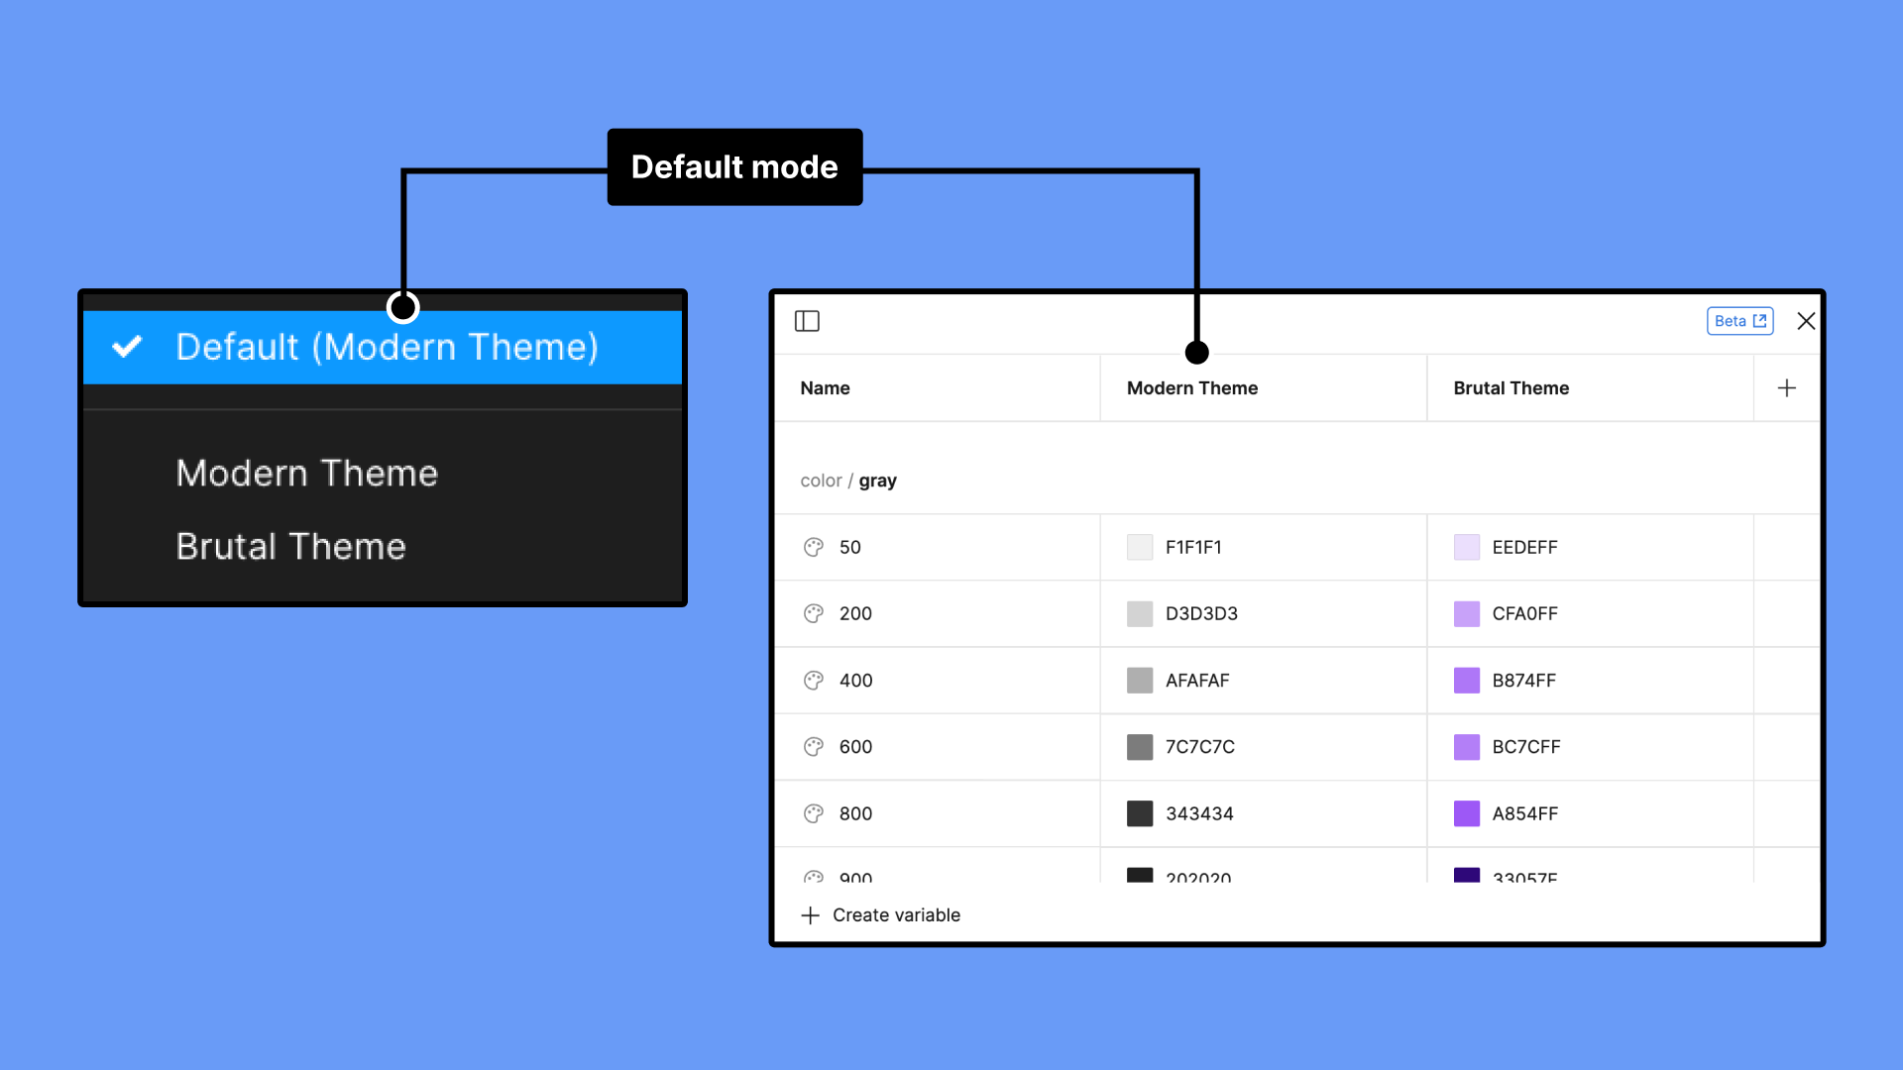Select the gray 800 Modern Theme swatch
The width and height of the screenshot is (1903, 1070).
(x=1137, y=812)
